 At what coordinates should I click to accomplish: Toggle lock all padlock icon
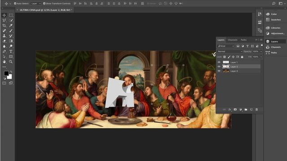pos(242,57)
